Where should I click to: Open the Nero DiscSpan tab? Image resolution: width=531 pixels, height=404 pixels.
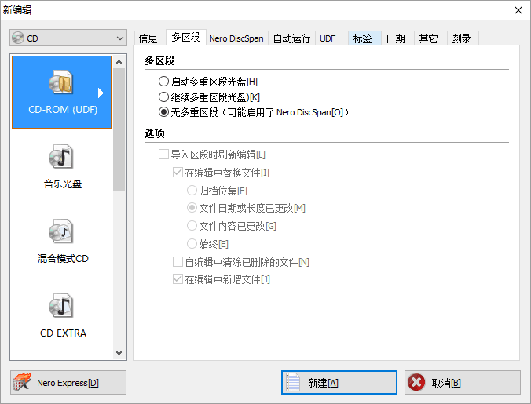point(236,38)
